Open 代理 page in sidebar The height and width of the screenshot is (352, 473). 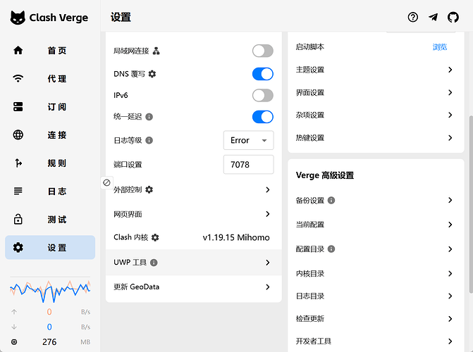tap(50, 79)
